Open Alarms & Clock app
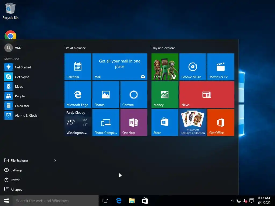Viewport: 275px width, 206px height. [30, 115]
